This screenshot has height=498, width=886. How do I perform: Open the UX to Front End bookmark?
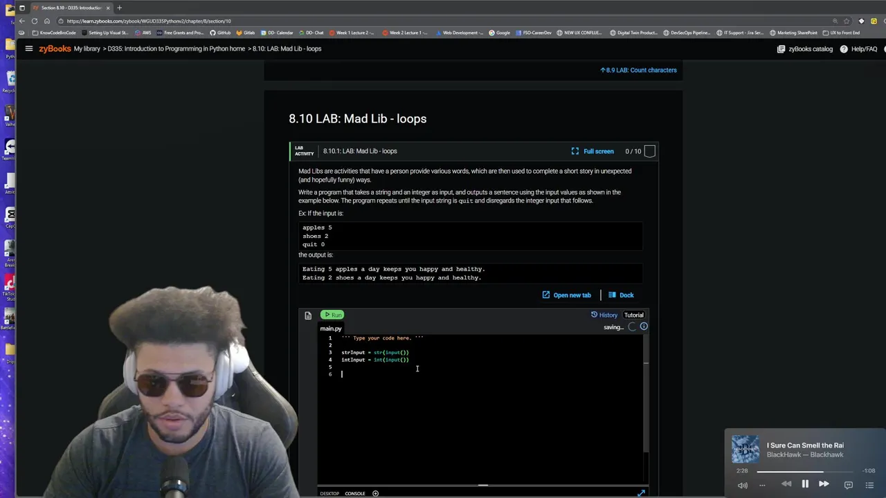841,33
